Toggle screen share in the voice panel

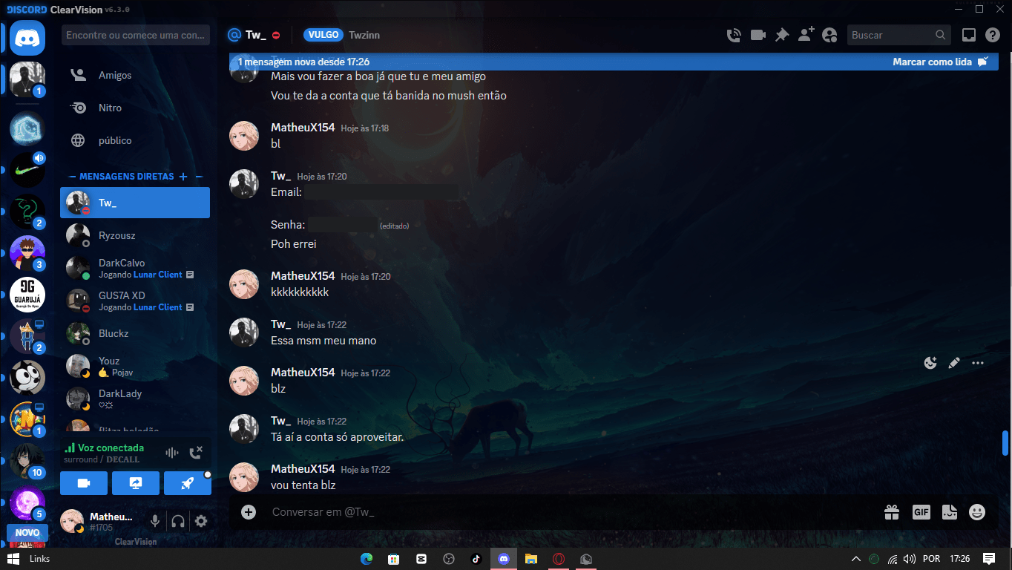click(x=136, y=483)
